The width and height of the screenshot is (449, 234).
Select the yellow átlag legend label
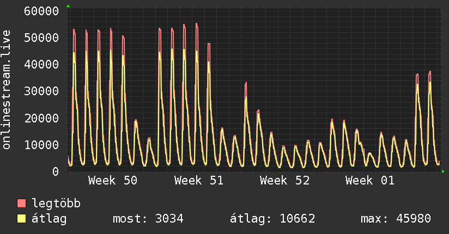pyautogui.click(x=49, y=219)
